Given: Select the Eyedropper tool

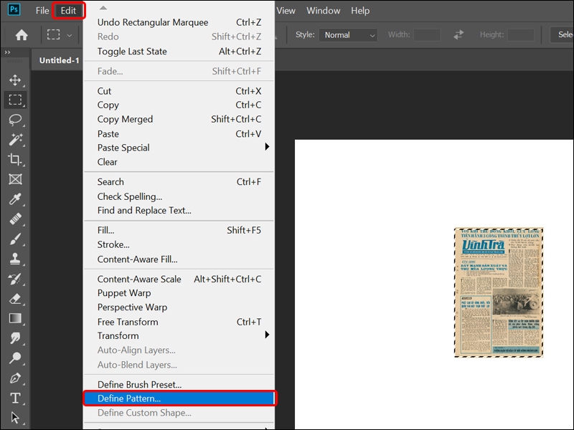Looking at the screenshot, I should [15, 199].
